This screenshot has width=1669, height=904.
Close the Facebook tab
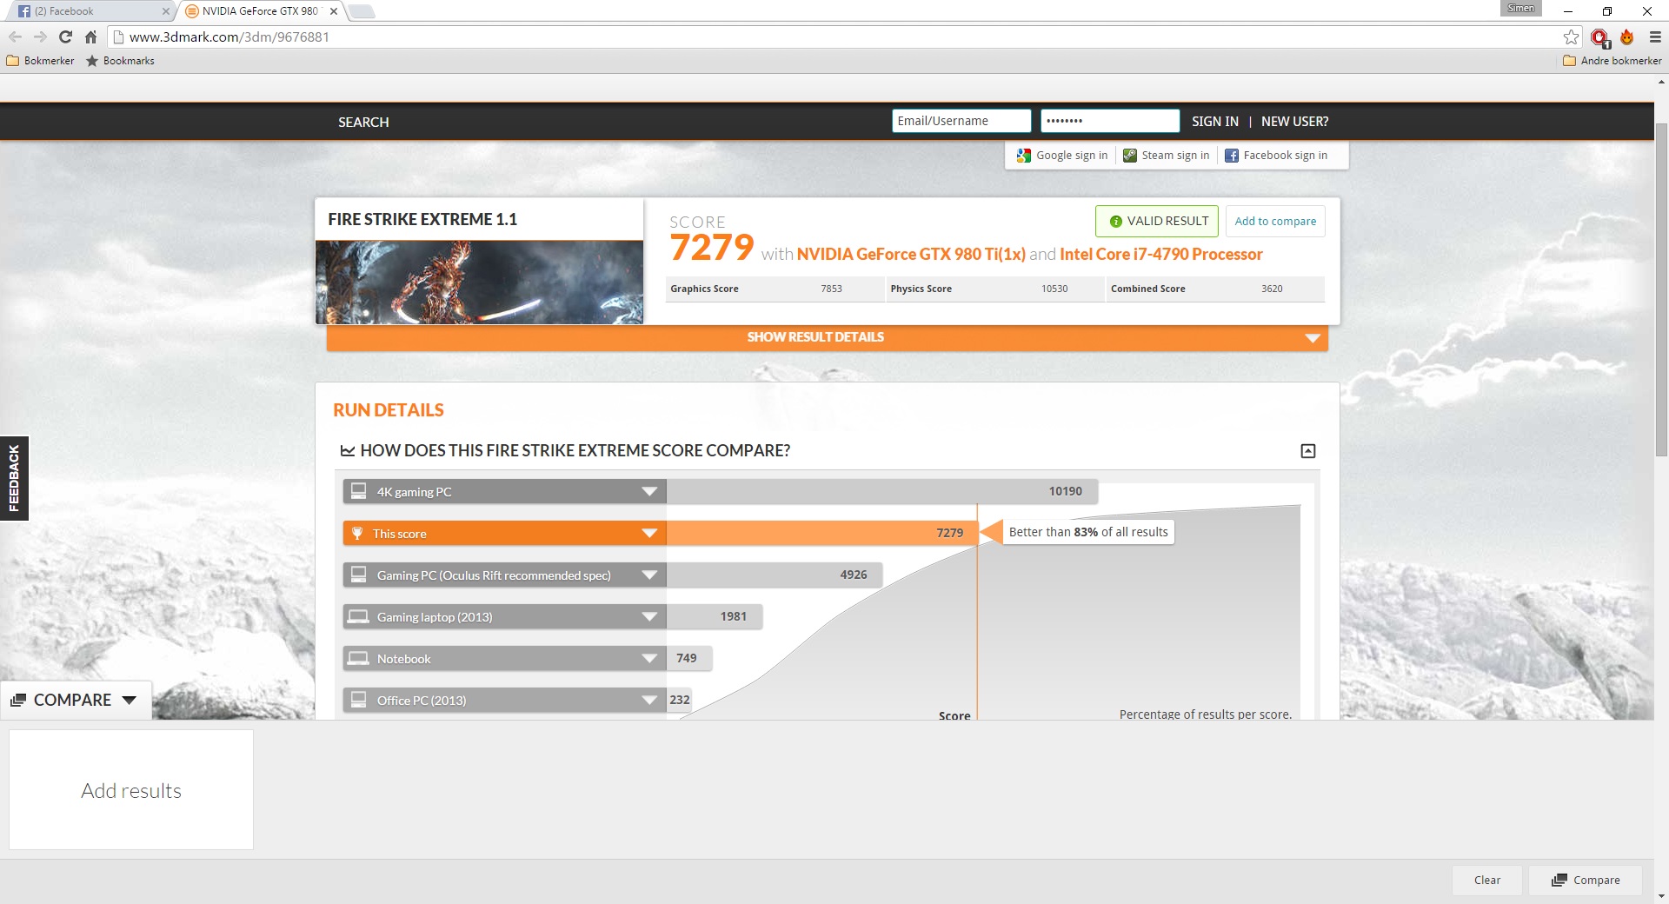(166, 11)
